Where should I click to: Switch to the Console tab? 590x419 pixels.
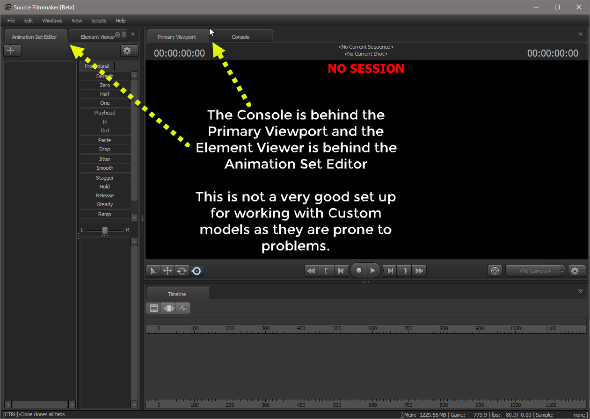coord(240,37)
